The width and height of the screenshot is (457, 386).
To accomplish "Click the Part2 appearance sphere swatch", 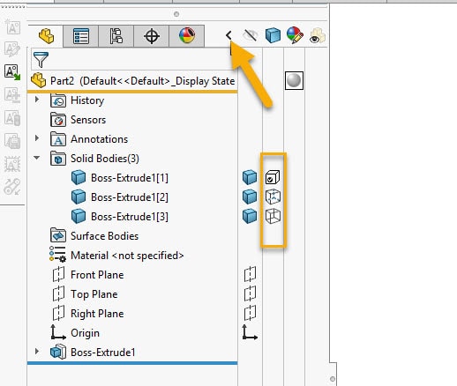I will (294, 80).
